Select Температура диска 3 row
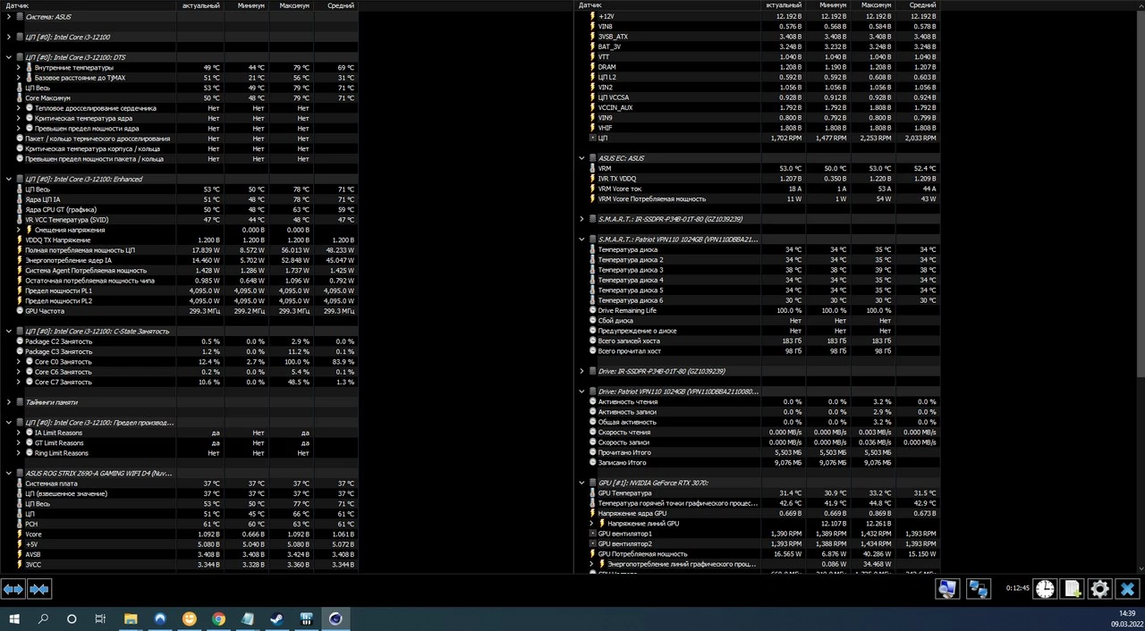Image resolution: width=1145 pixels, height=631 pixels. [759, 270]
